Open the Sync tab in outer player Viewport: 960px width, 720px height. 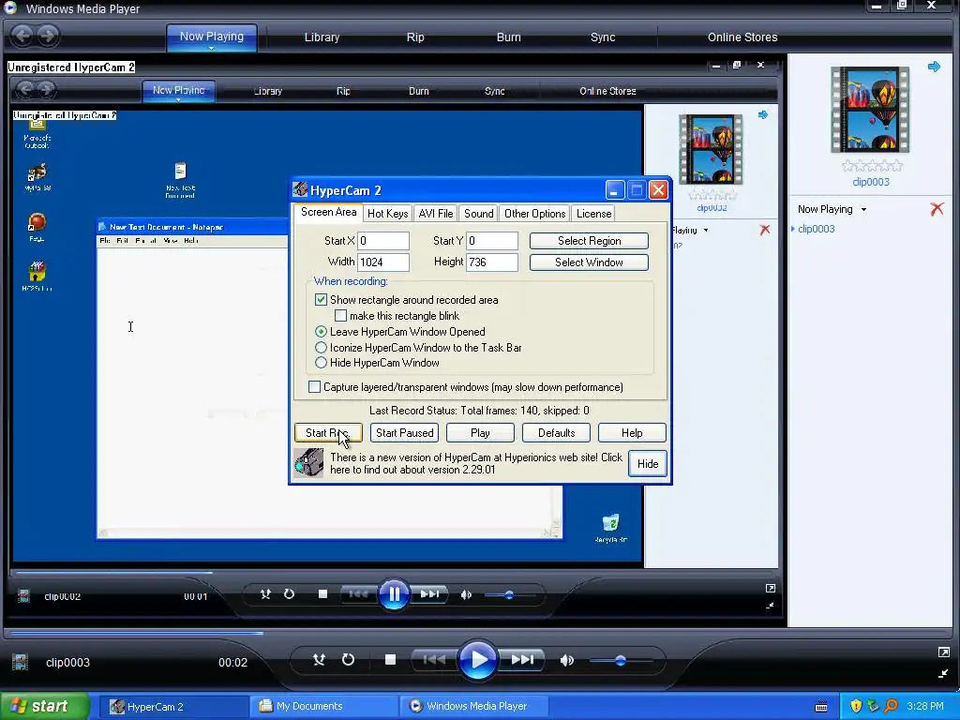click(603, 37)
